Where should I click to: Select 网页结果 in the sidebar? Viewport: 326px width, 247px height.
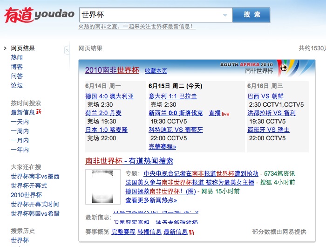23,48
